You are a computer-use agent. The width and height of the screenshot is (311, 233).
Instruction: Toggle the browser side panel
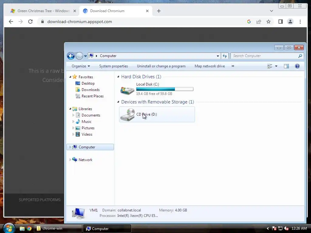tap(280, 22)
